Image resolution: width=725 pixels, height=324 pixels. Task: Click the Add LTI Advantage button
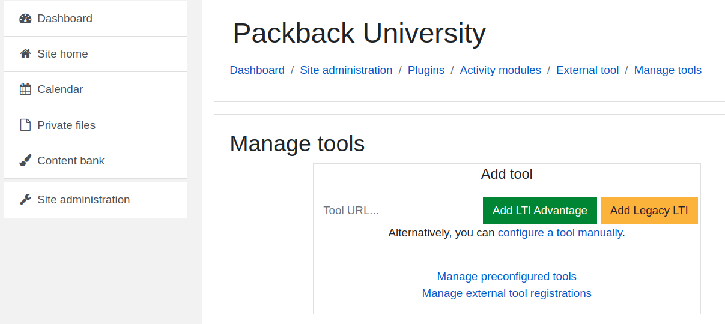click(540, 211)
